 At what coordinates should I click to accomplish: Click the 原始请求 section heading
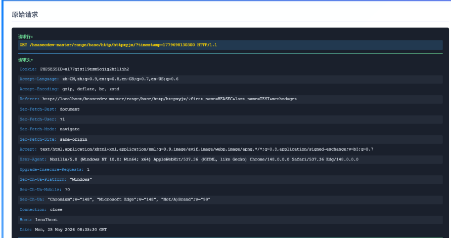pyautogui.click(x=25, y=15)
